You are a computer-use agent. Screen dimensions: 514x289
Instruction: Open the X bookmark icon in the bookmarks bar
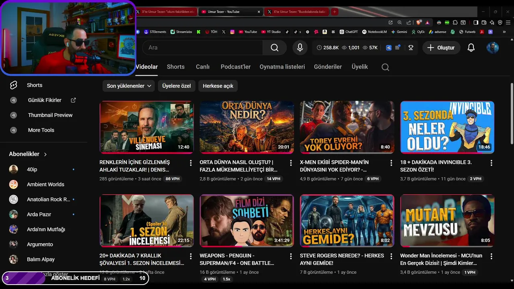[224, 32]
